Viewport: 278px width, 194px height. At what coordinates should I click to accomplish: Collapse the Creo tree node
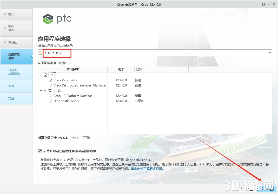tap(41, 75)
